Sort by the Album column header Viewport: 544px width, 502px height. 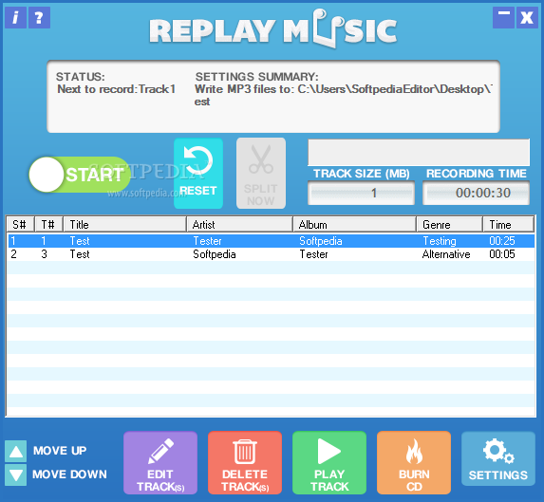pyautogui.click(x=354, y=224)
